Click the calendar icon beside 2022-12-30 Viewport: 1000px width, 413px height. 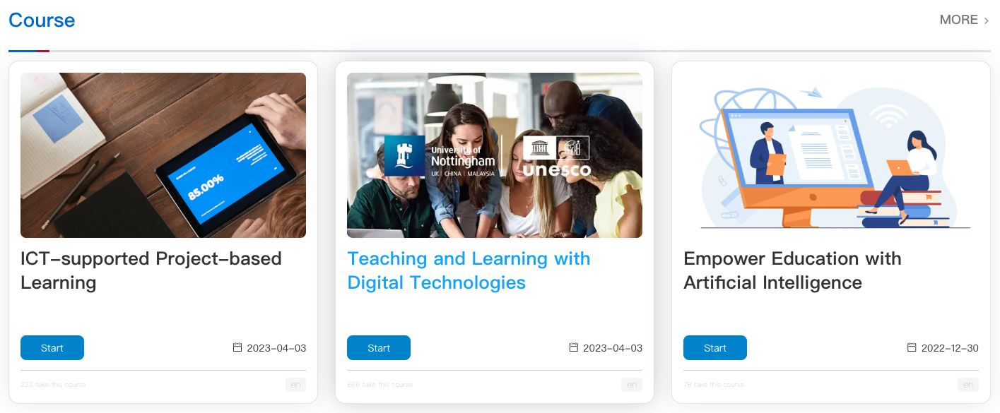912,347
